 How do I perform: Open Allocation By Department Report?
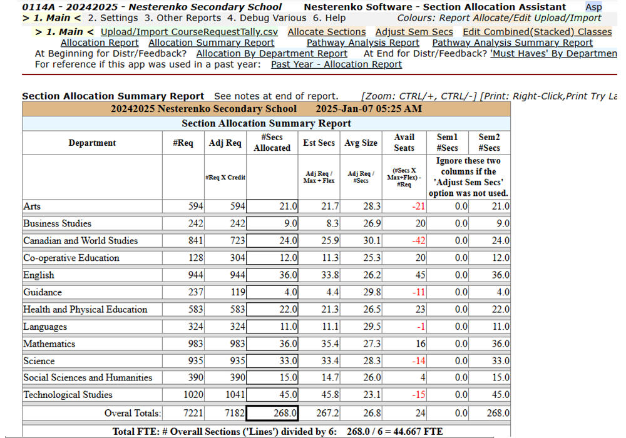tap(272, 54)
